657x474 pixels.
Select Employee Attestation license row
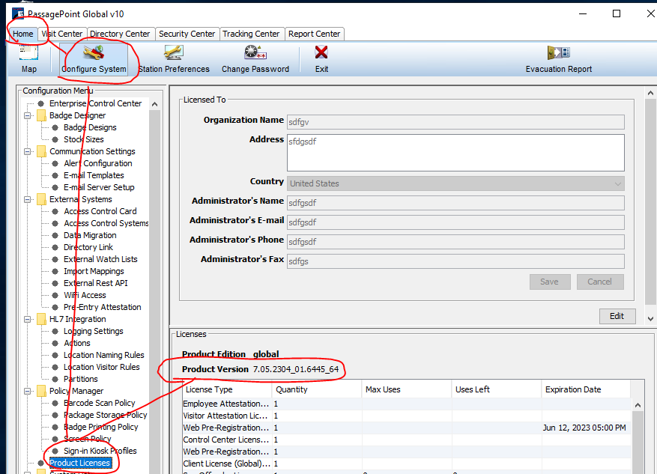click(407, 404)
